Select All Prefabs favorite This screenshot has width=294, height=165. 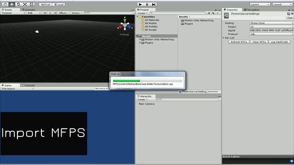151,27
